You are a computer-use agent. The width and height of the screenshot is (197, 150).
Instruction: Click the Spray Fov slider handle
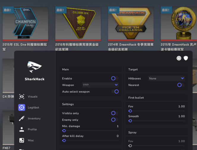pos(130,146)
